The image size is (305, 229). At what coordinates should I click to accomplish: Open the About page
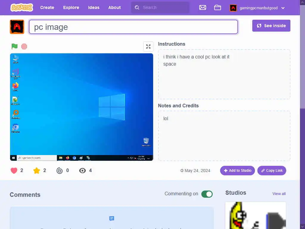(x=114, y=7)
